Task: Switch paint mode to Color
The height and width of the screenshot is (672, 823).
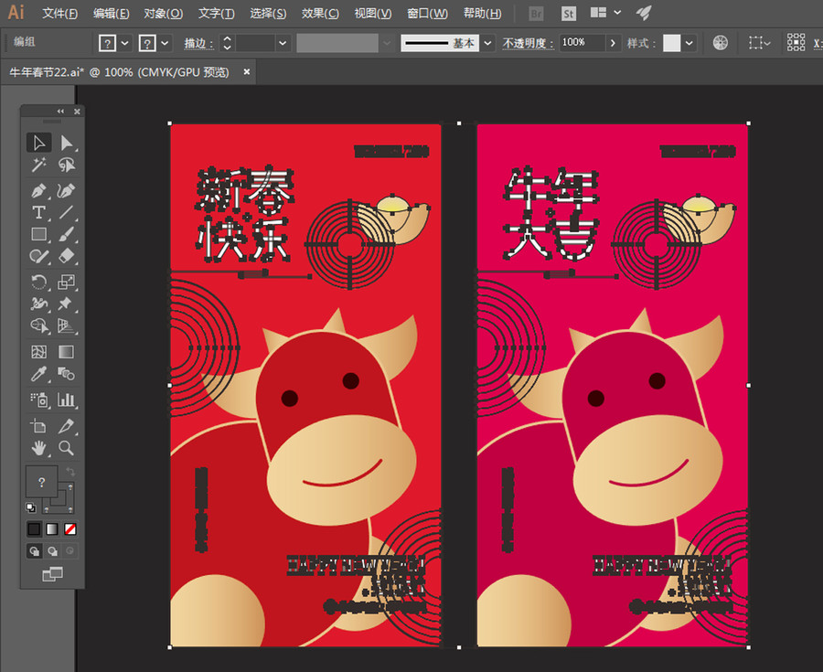Action: pyautogui.click(x=34, y=528)
